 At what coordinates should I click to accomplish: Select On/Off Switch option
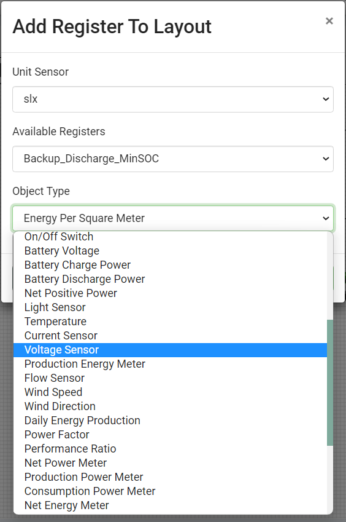tap(171, 237)
